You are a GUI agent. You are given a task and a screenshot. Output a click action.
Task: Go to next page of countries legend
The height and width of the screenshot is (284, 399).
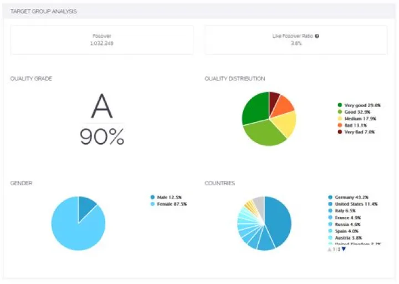pyautogui.click(x=344, y=249)
